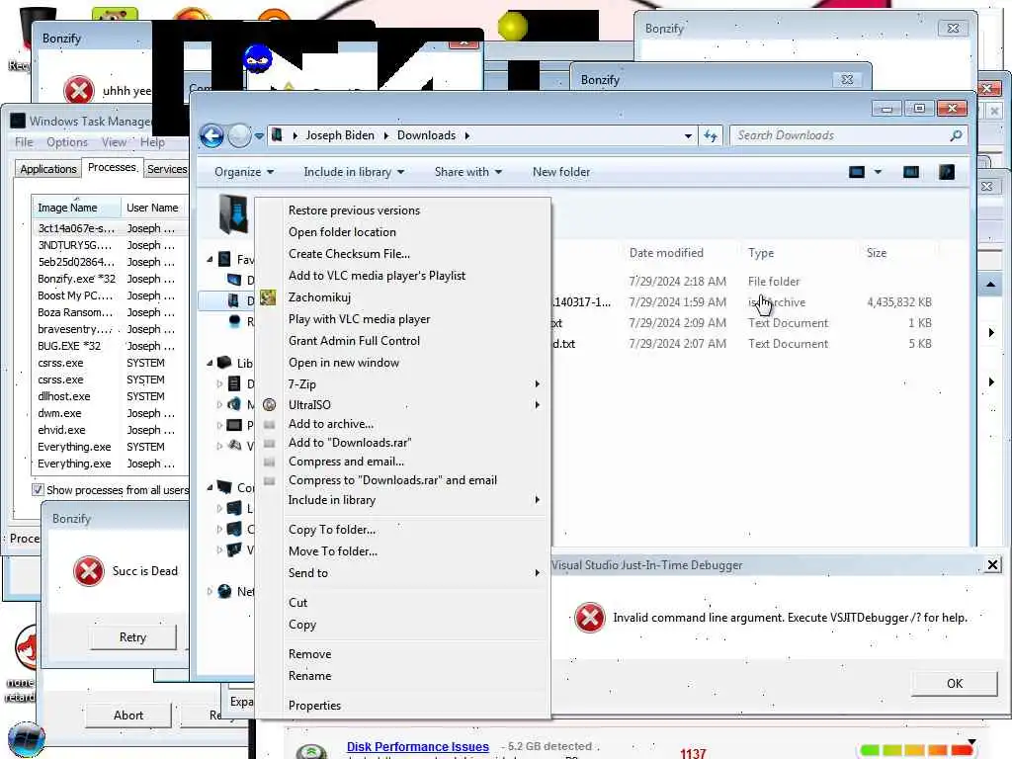
Task: Click the UltraISO disc icon
Action: pyautogui.click(x=269, y=404)
